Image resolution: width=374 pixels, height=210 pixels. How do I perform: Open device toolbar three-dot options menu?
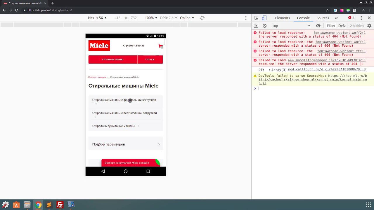coord(246,18)
